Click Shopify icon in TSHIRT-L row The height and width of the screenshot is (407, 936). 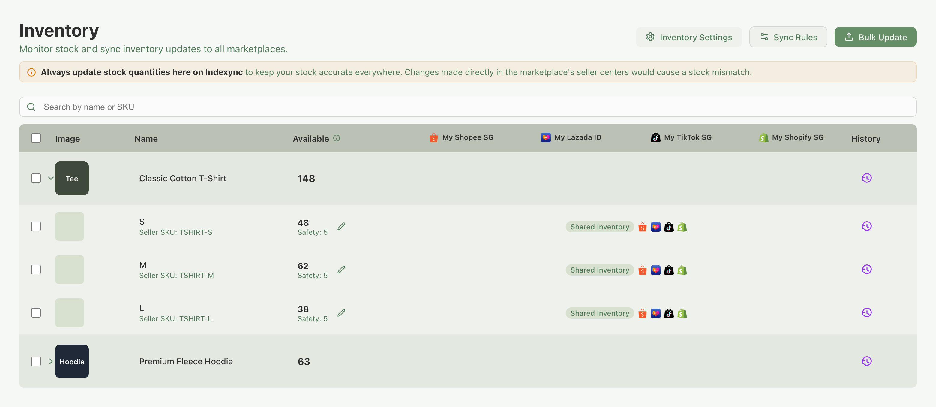point(682,313)
